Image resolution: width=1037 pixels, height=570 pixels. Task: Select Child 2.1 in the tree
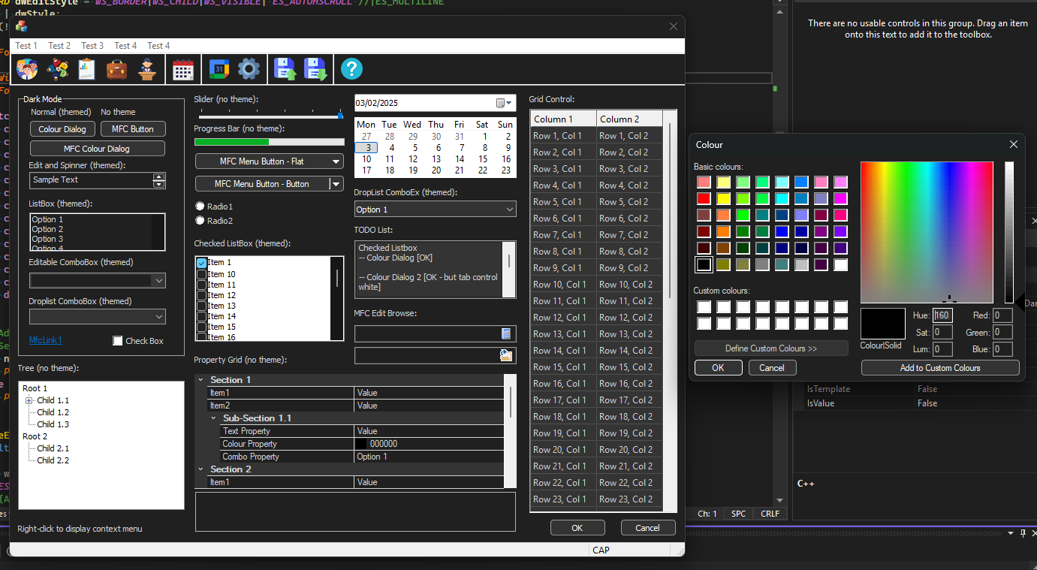53,448
